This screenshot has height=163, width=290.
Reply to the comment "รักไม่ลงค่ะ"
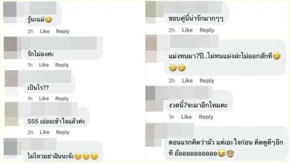click(x=62, y=65)
